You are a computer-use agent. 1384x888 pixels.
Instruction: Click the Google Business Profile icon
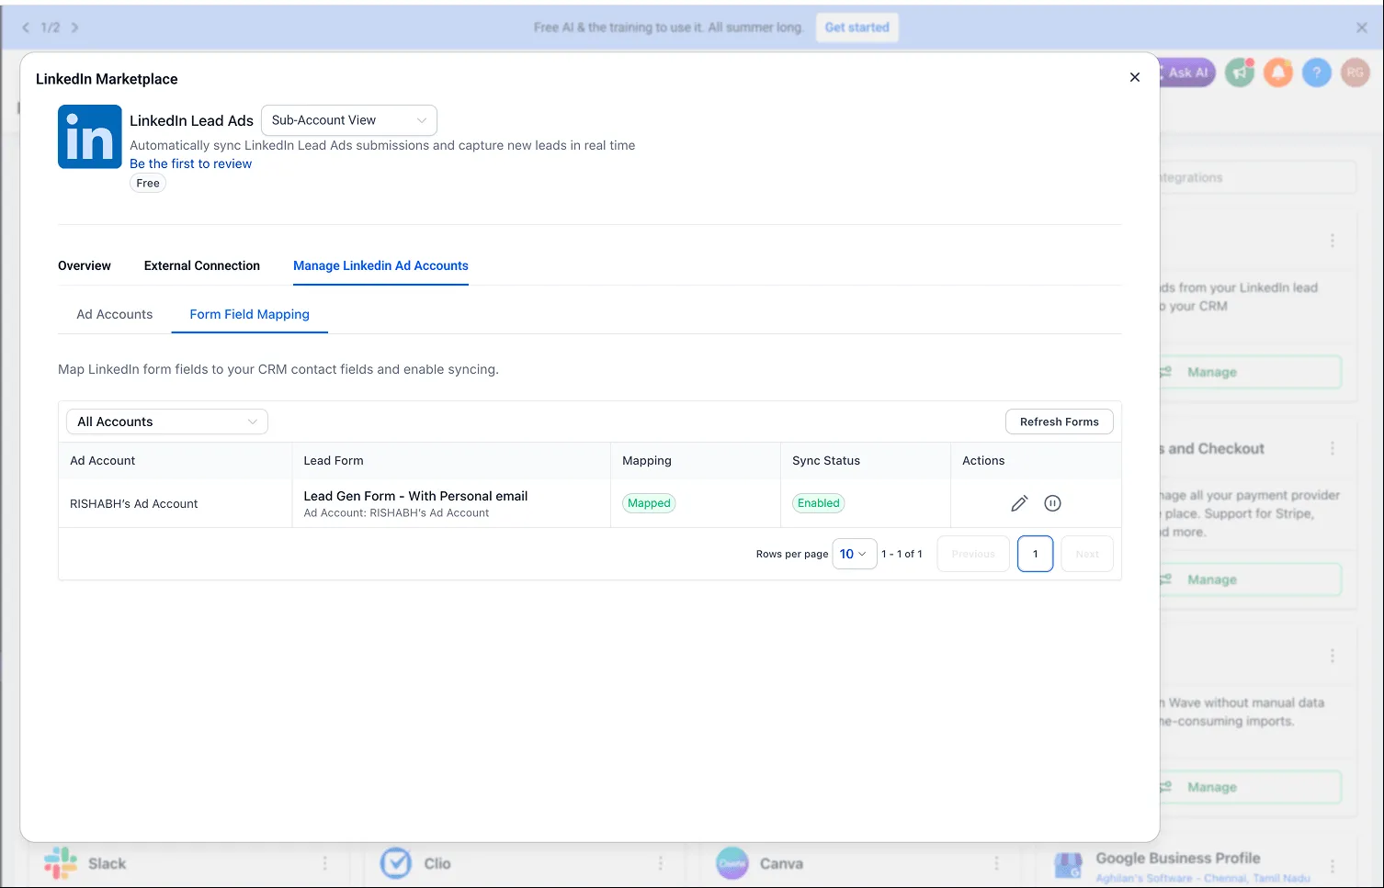(x=1068, y=864)
